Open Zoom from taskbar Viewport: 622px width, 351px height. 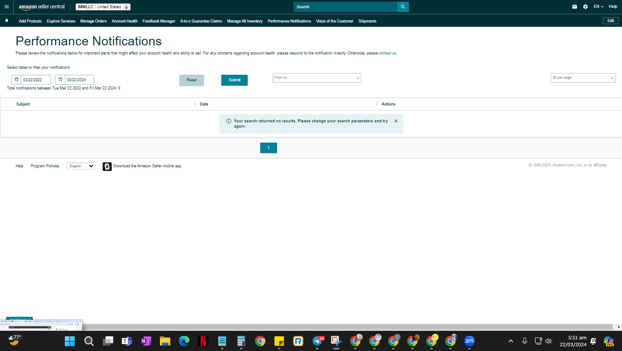[x=469, y=341]
